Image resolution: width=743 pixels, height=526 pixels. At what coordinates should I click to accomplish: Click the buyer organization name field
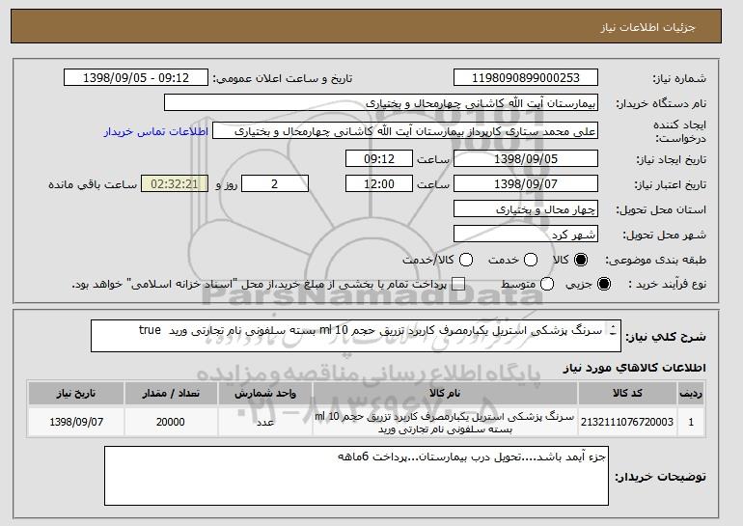(381, 103)
